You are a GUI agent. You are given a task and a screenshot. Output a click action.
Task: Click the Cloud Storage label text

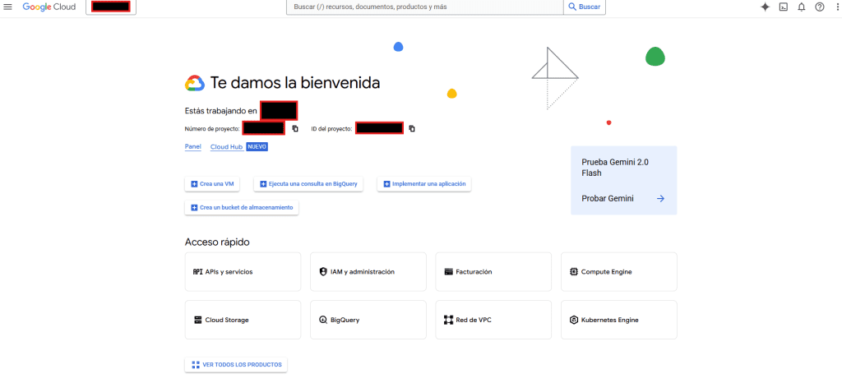click(227, 321)
